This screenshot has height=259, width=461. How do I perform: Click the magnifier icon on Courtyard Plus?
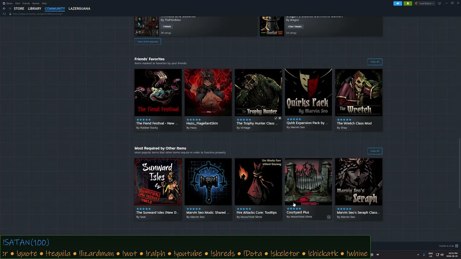[x=329, y=217]
